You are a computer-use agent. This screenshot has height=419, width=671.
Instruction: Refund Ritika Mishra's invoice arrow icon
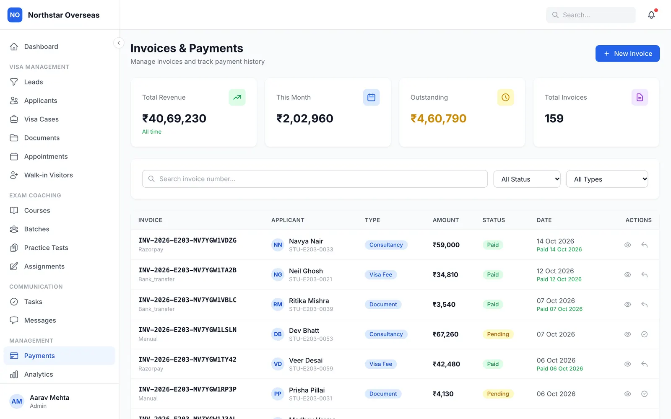click(645, 305)
